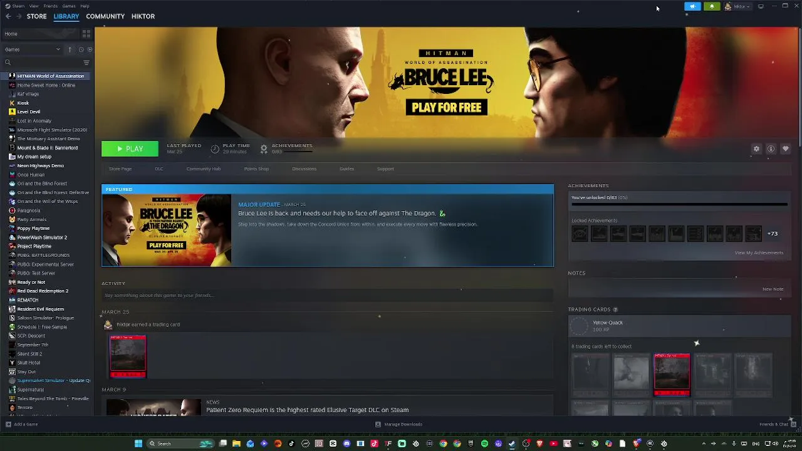Viewport: 802px width, 451px height.
Task: Open the View menu
Action: coord(34,6)
